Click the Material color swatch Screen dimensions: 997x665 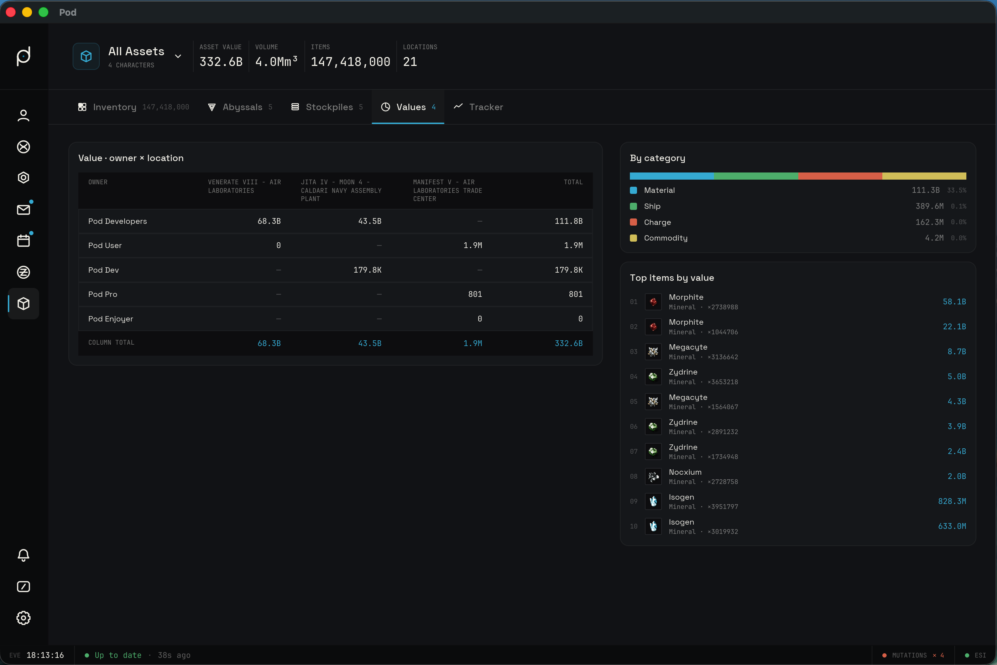tap(633, 190)
